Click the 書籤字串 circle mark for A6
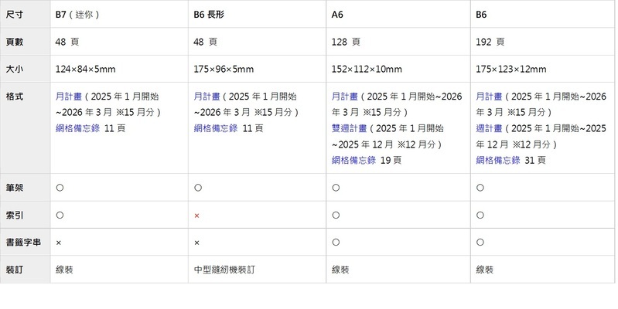 335,243
